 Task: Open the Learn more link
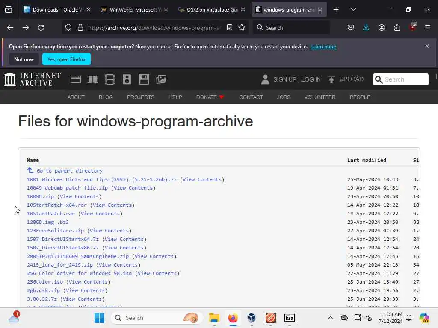click(323, 47)
